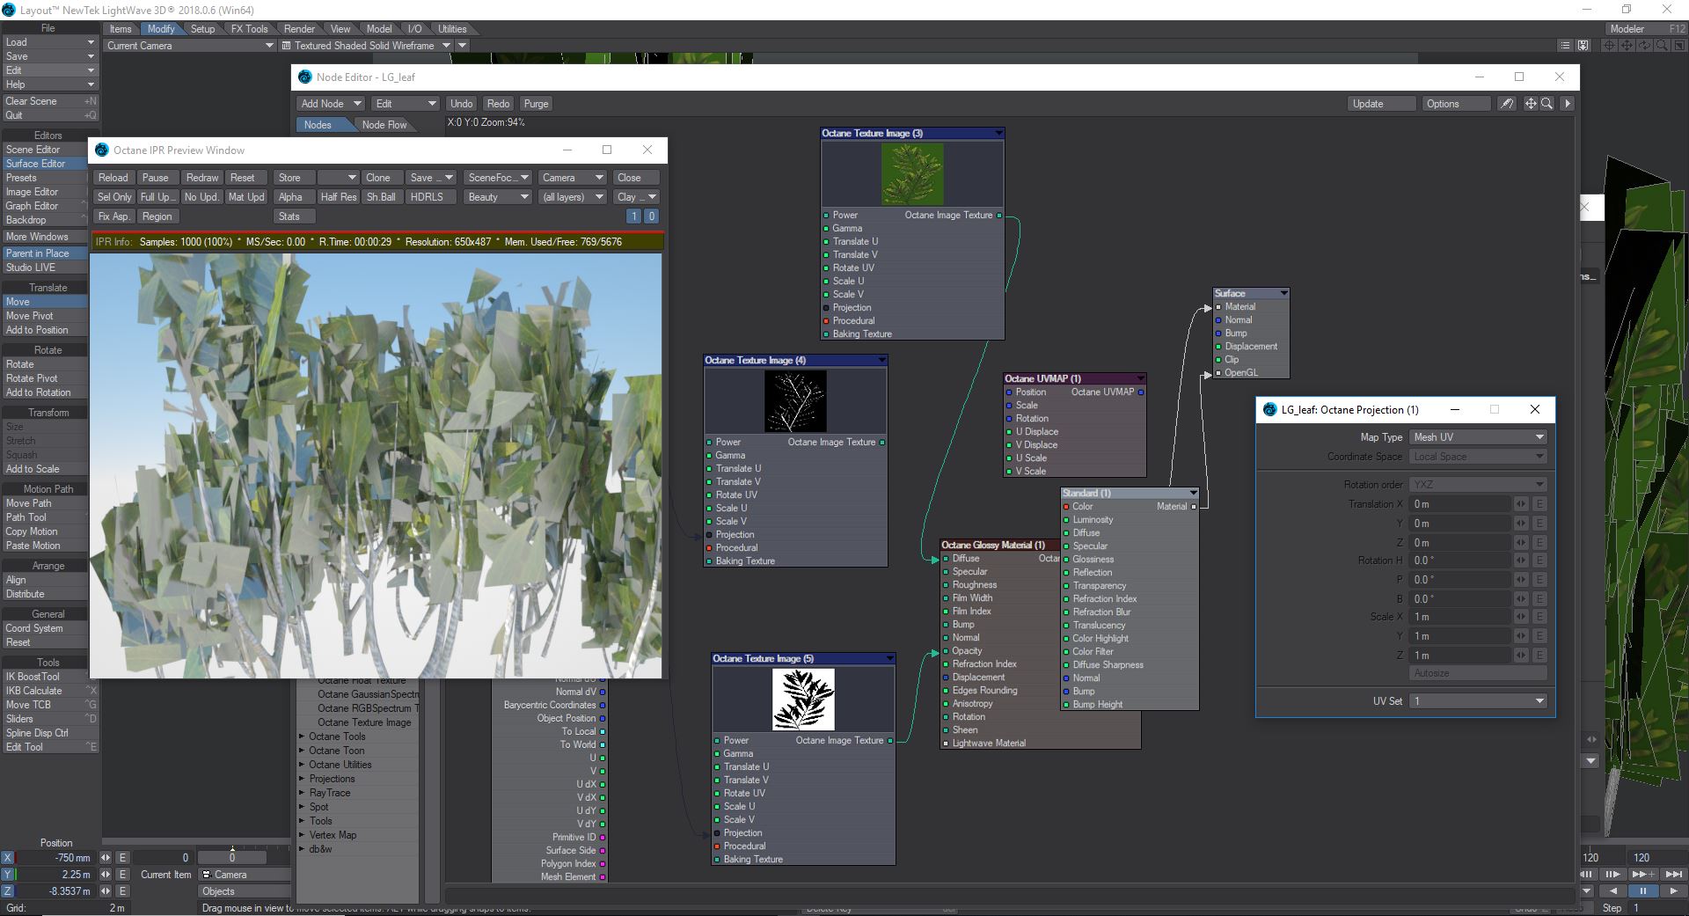Toggle No Upd. in IPR window

[201, 197]
